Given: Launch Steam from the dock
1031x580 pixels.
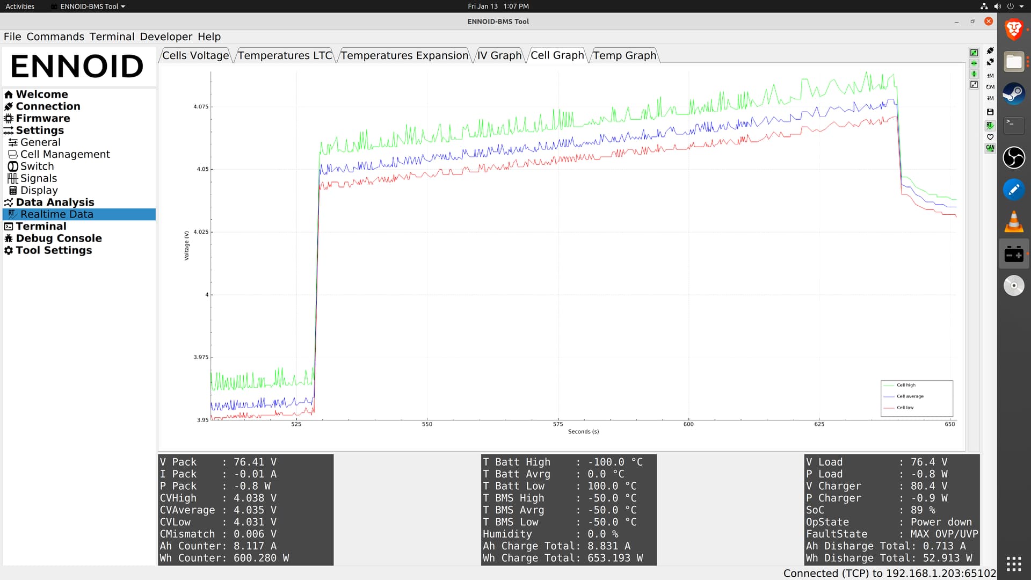Looking at the screenshot, I should coord(1014,93).
